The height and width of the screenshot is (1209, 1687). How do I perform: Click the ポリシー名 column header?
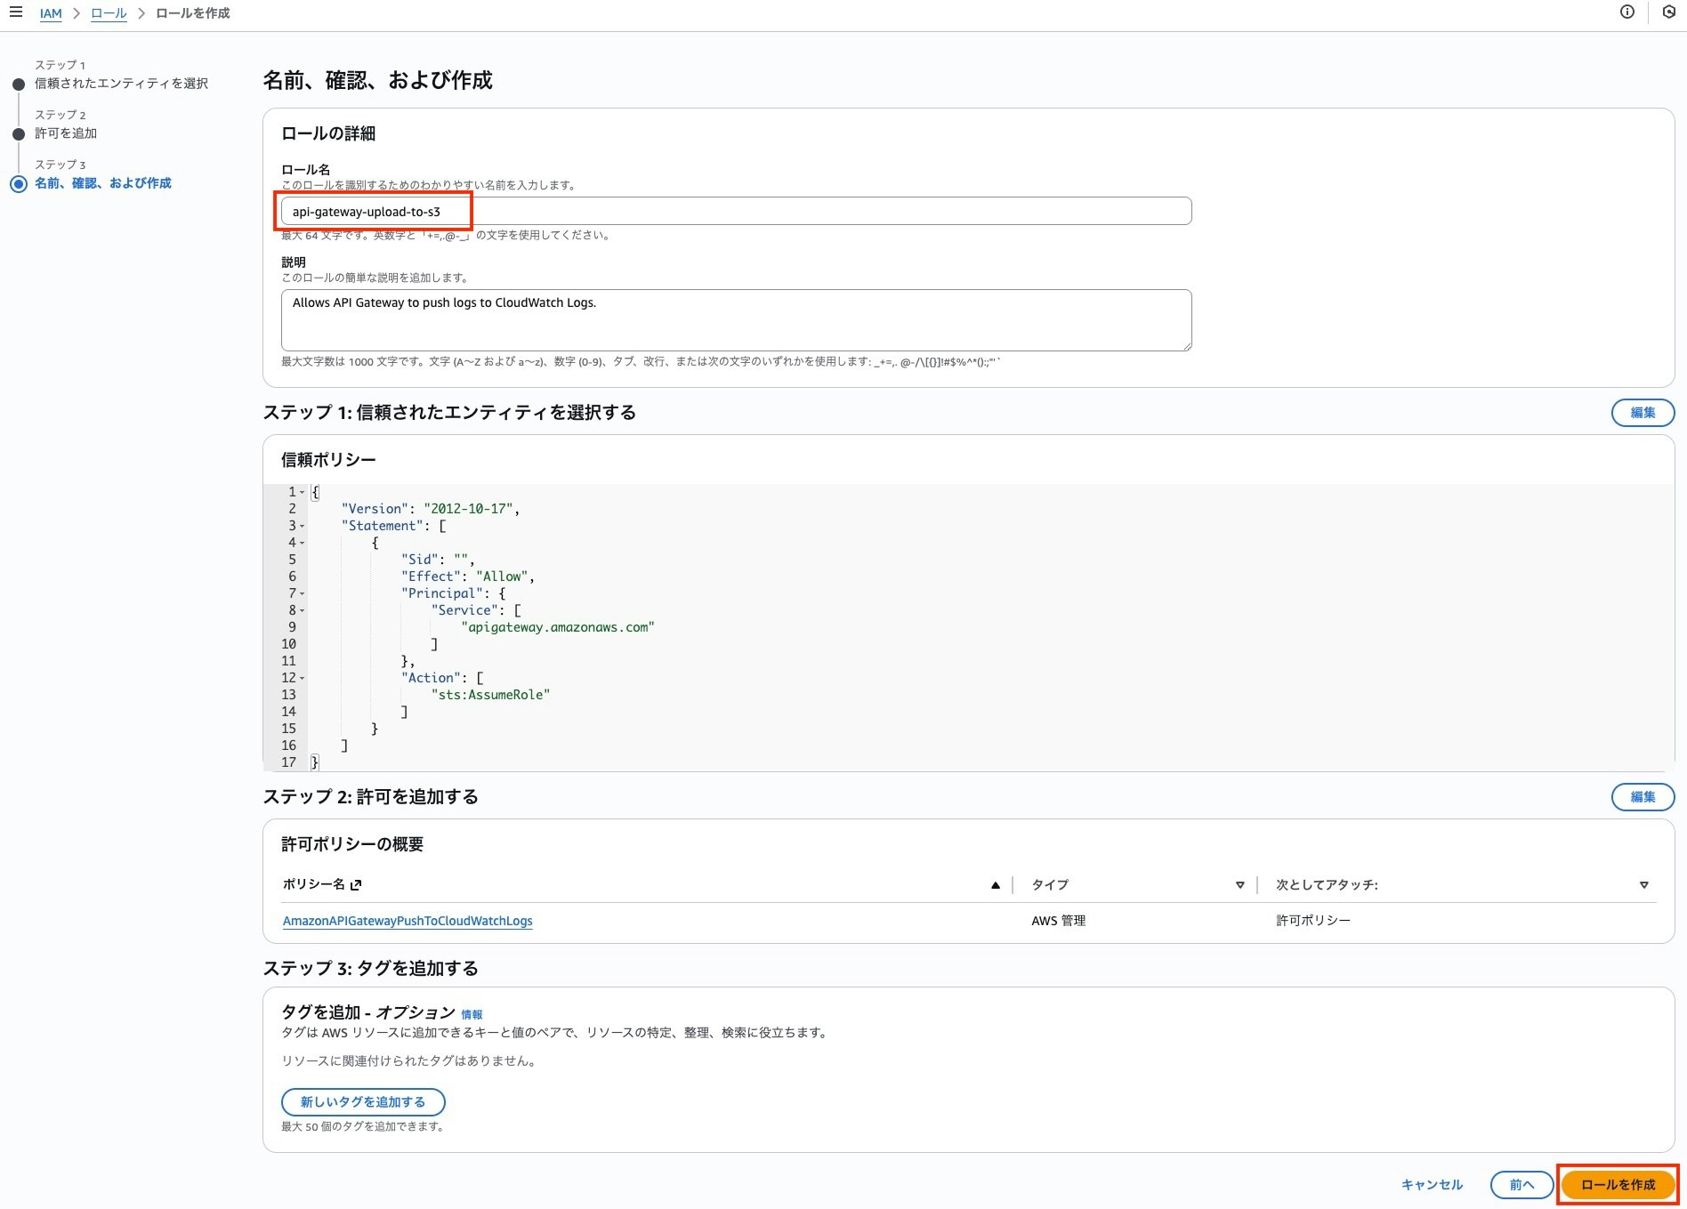click(x=313, y=884)
